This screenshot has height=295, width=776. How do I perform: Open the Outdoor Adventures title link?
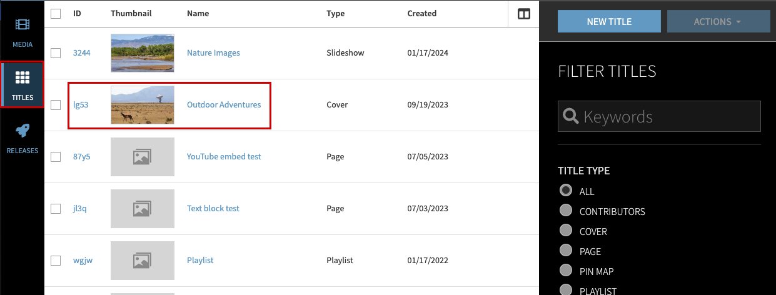pos(224,105)
